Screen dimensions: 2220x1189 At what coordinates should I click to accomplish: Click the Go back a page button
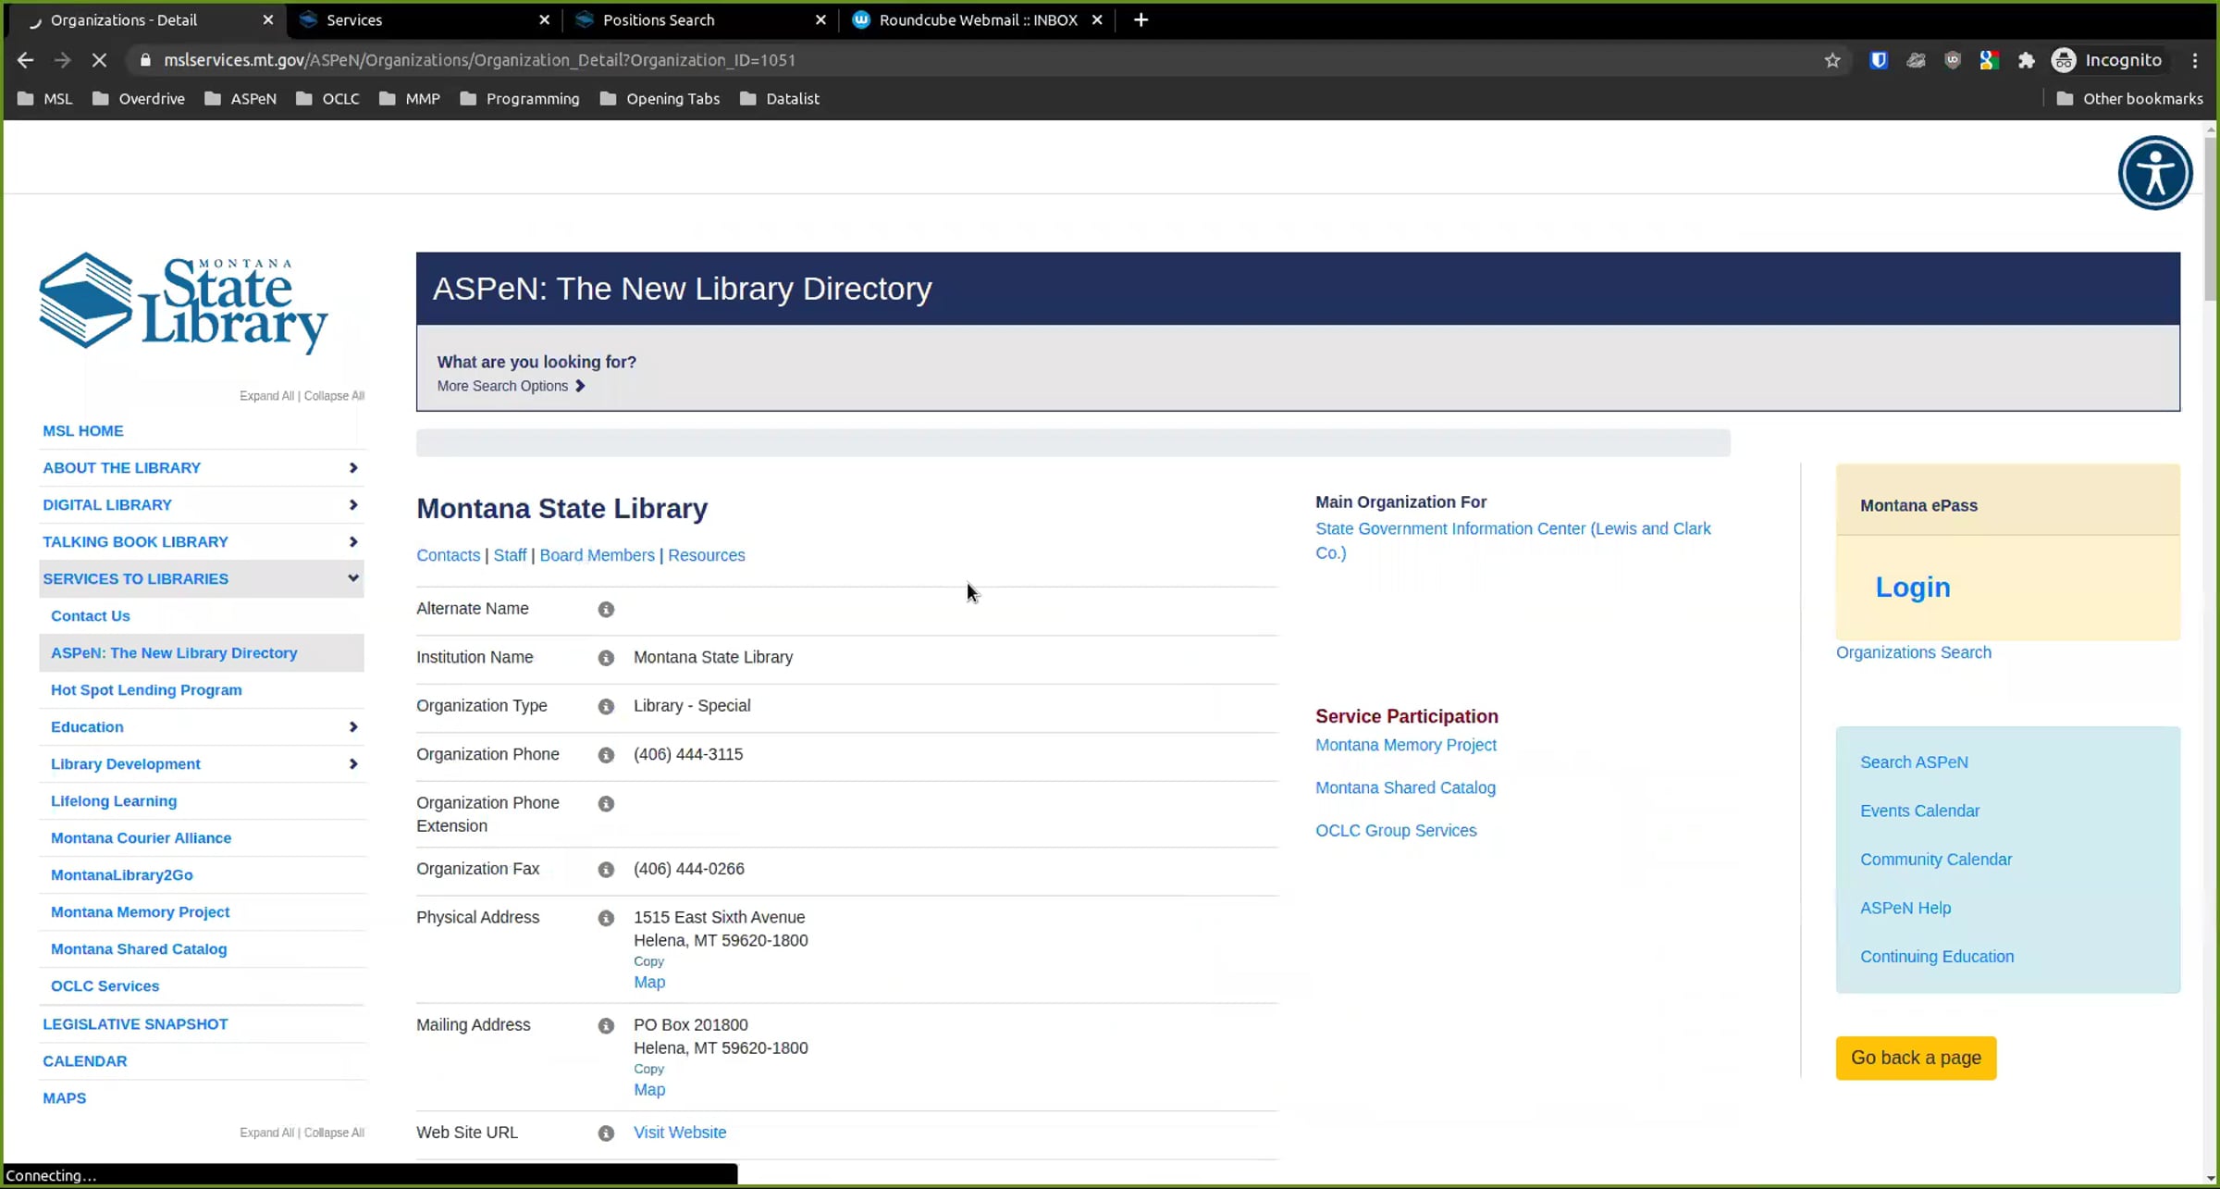pyautogui.click(x=1916, y=1058)
